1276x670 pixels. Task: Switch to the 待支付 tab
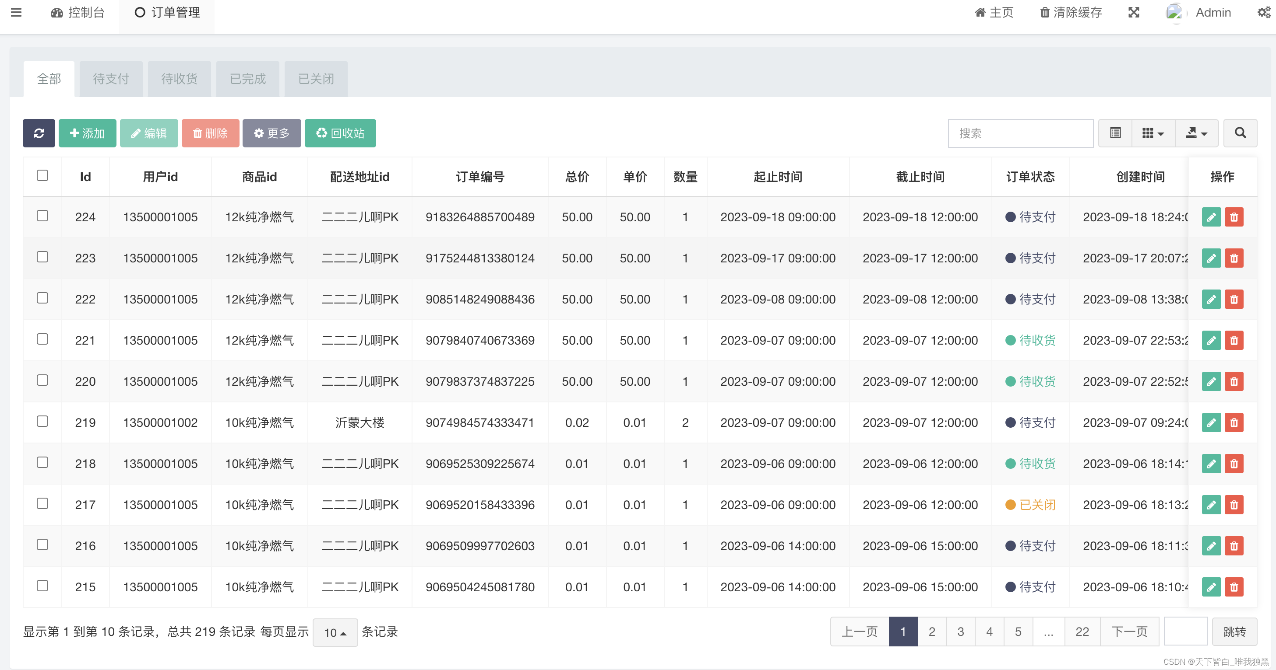click(x=111, y=79)
